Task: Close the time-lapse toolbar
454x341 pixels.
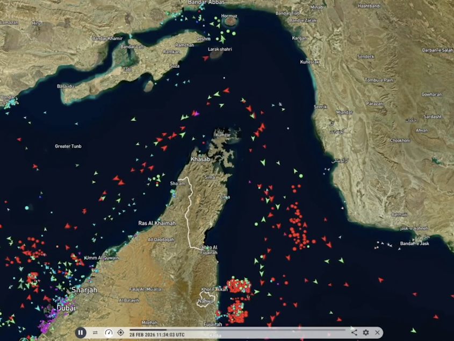Action: [378, 332]
